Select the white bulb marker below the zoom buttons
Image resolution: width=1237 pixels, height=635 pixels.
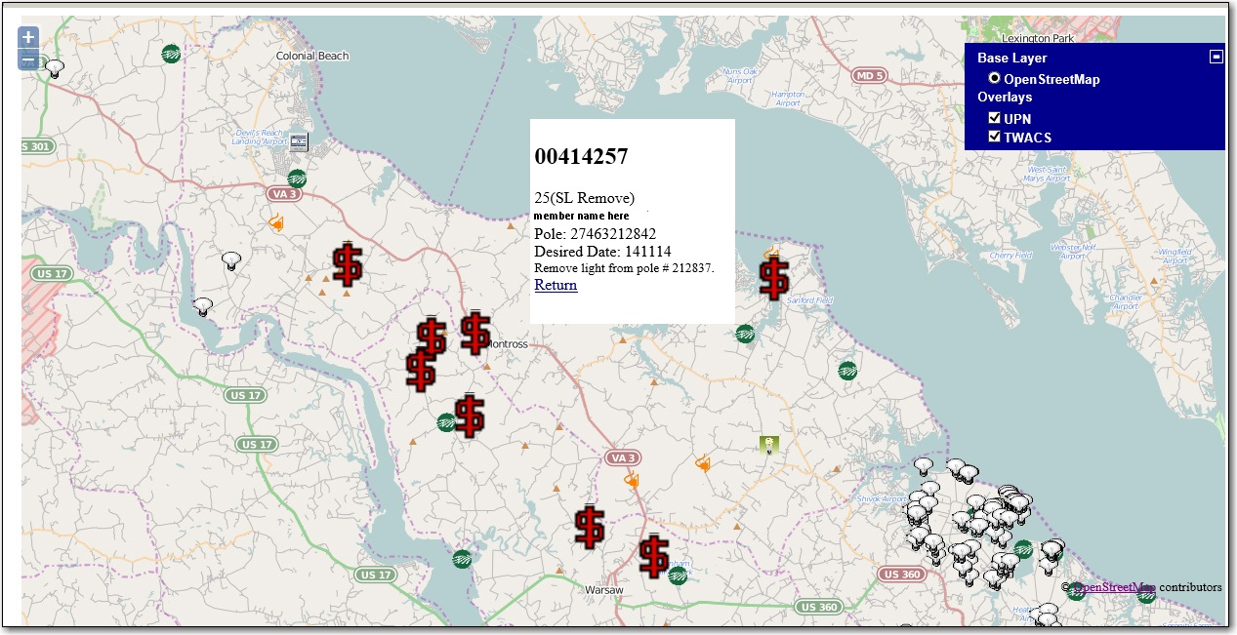click(x=56, y=68)
